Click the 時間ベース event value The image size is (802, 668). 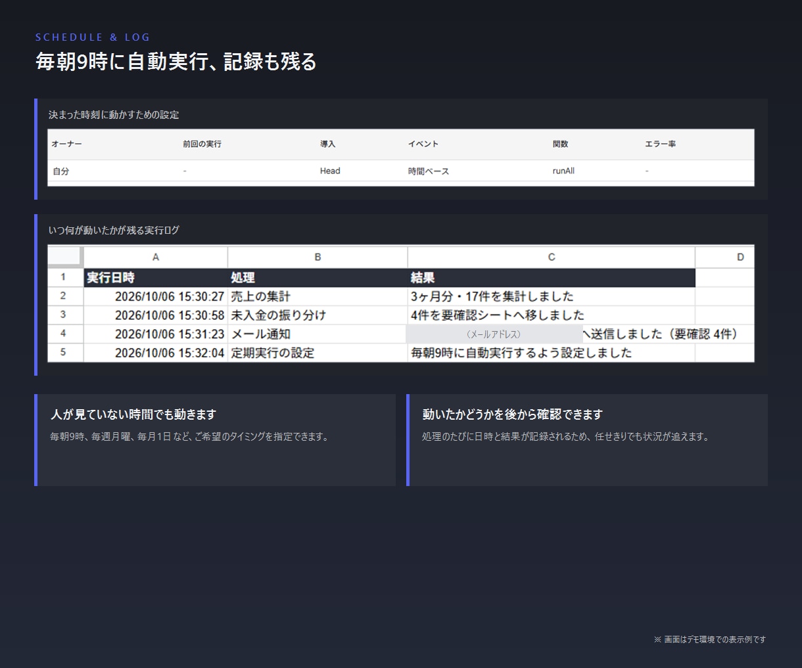click(x=429, y=171)
